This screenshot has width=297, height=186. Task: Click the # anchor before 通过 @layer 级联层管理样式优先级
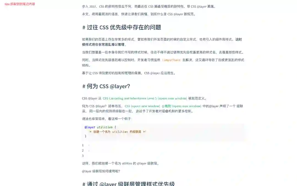[x=84, y=184]
